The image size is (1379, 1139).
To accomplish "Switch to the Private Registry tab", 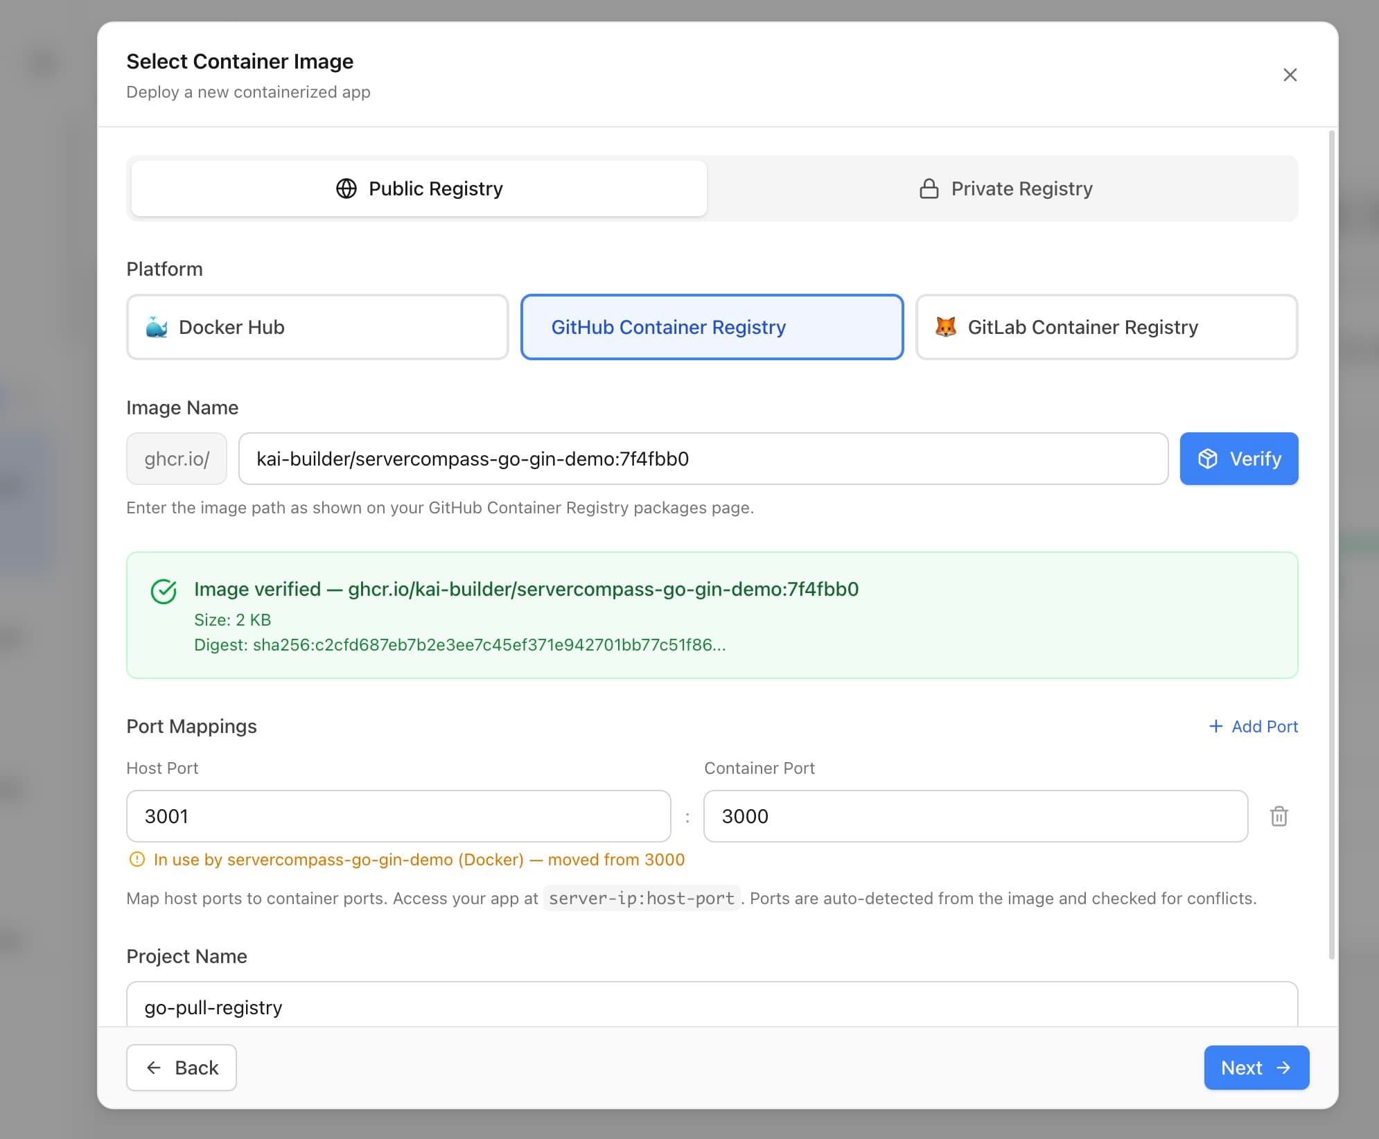I will [1003, 188].
